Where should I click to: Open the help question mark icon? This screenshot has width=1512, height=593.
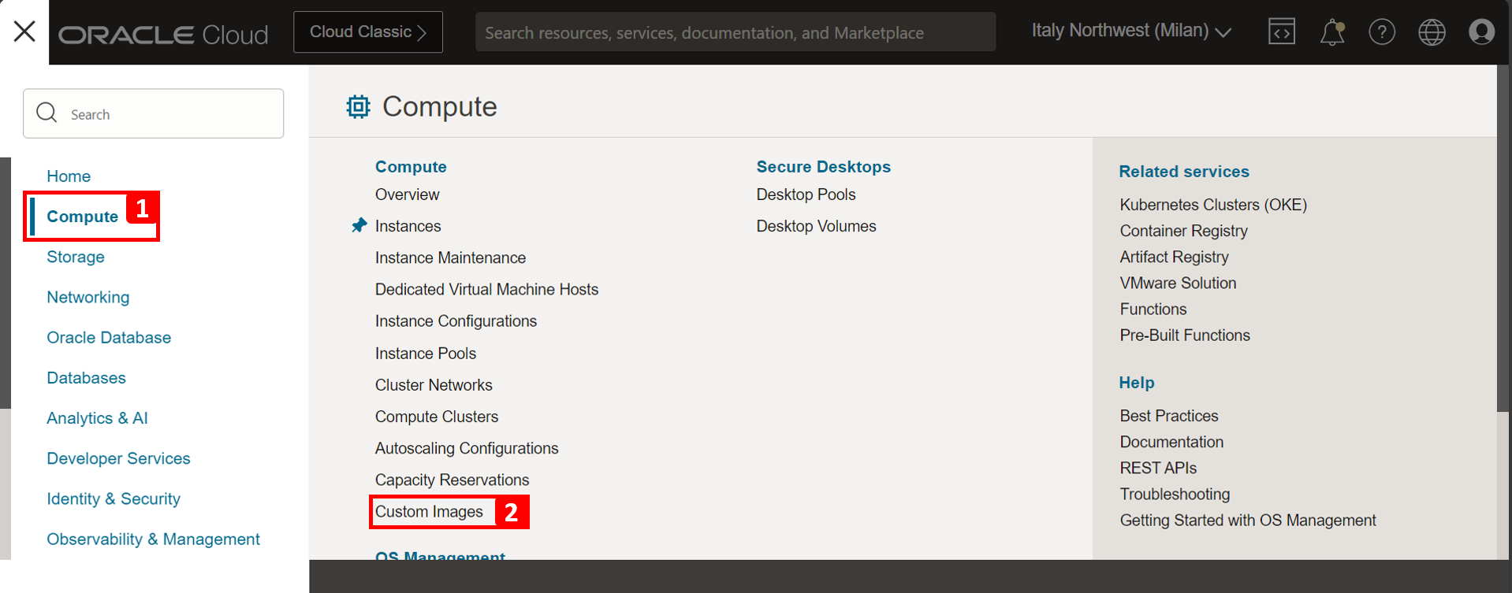click(1382, 32)
